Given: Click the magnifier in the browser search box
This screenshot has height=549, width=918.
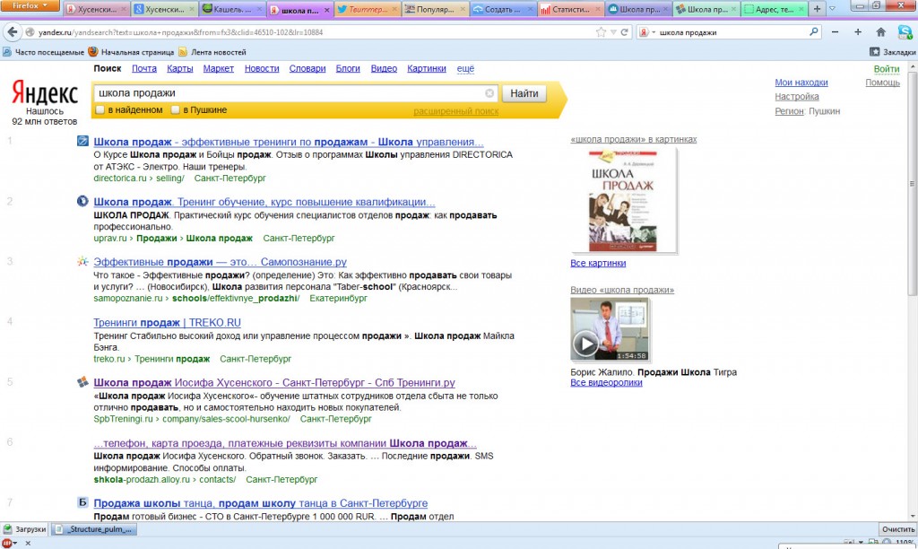Looking at the screenshot, I should (x=814, y=31).
